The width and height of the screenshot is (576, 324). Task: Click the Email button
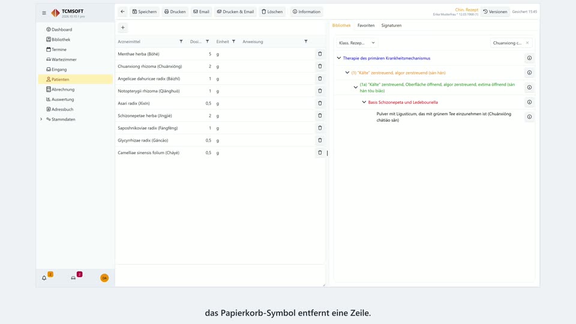[x=202, y=12]
